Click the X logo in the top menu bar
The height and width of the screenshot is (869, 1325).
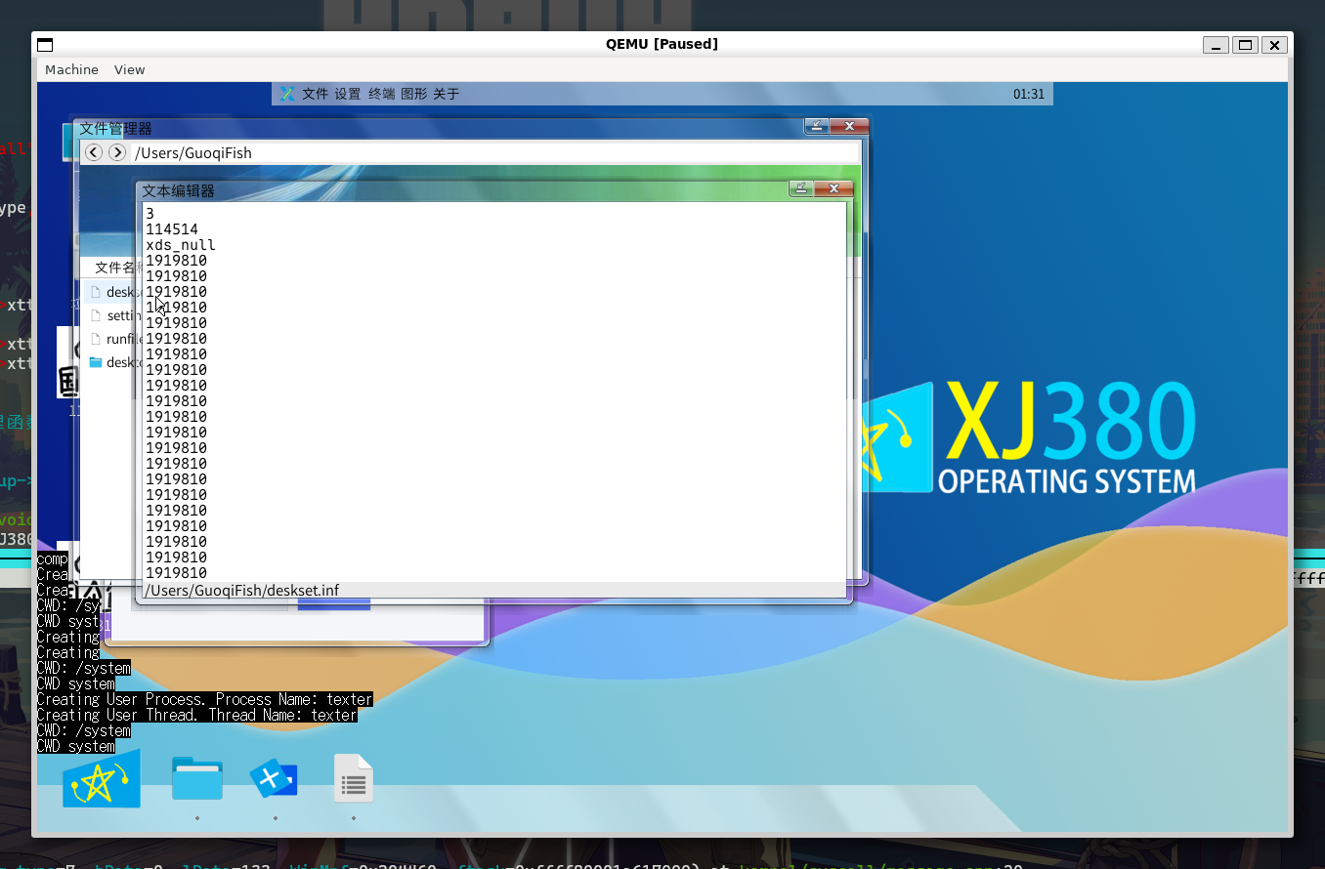287,94
